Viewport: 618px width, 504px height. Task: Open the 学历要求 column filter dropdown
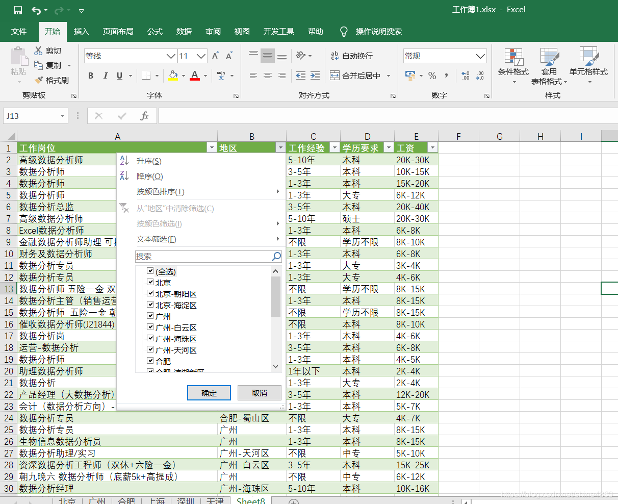pyautogui.click(x=389, y=148)
